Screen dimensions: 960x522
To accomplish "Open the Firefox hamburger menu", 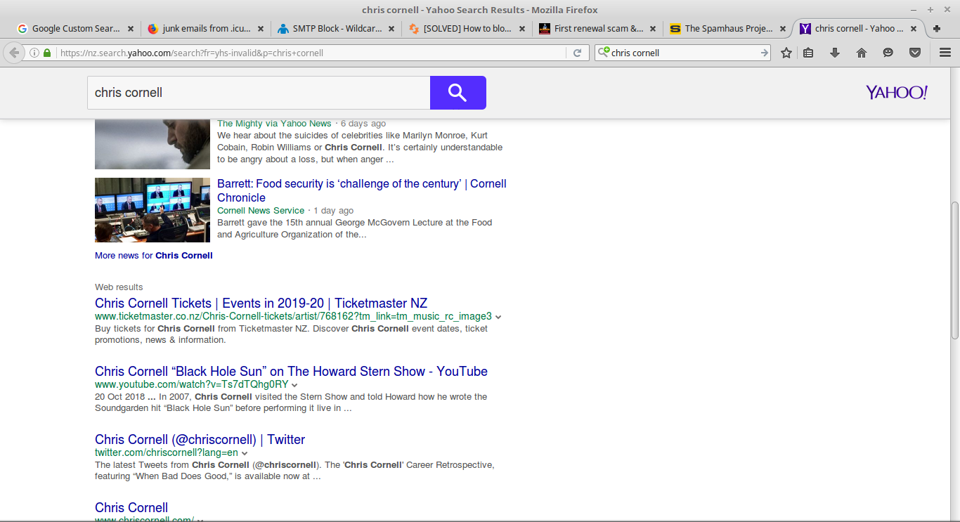I will click(945, 53).
